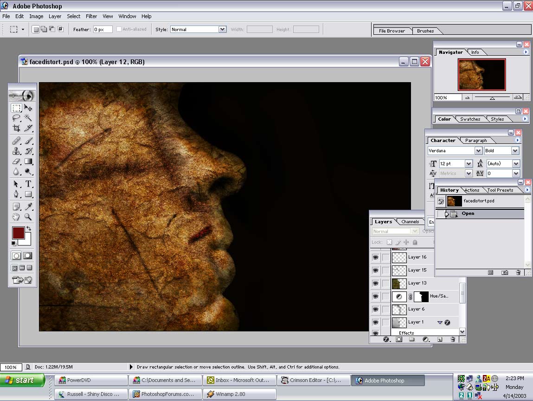Image resolution: width=533 pixels, height=401 pixels.
Task: Open the Verdana font family dropdown
Action: pyautogui.click(x=478, y=151)
